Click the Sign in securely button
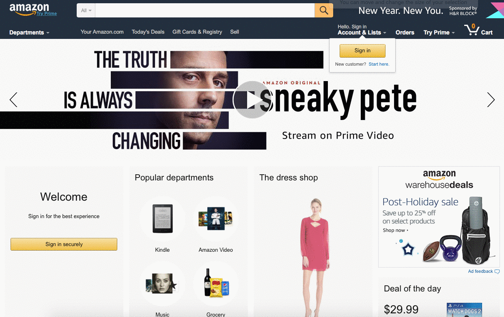Viewport: 504px width, 317px height. 64,244
